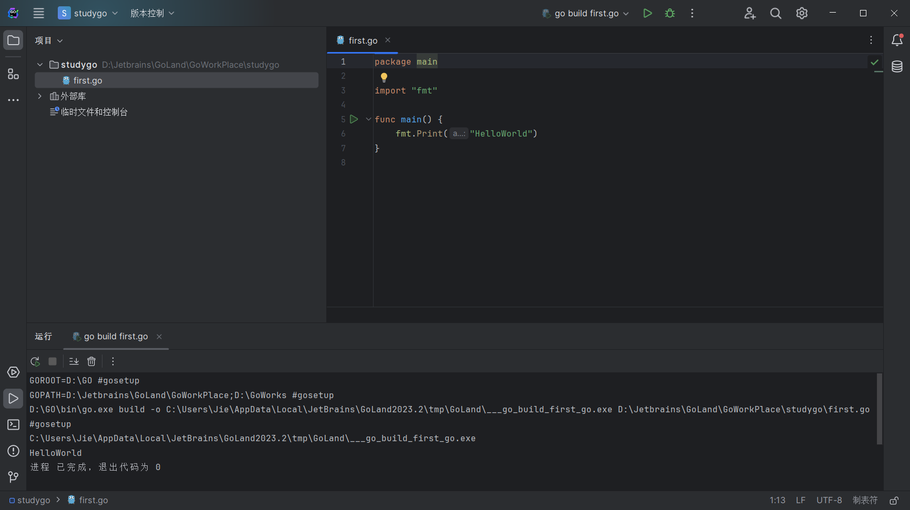Open the Run tool window icon
Image resolution: width=910 pixels, height=510 pixels.
13,399
